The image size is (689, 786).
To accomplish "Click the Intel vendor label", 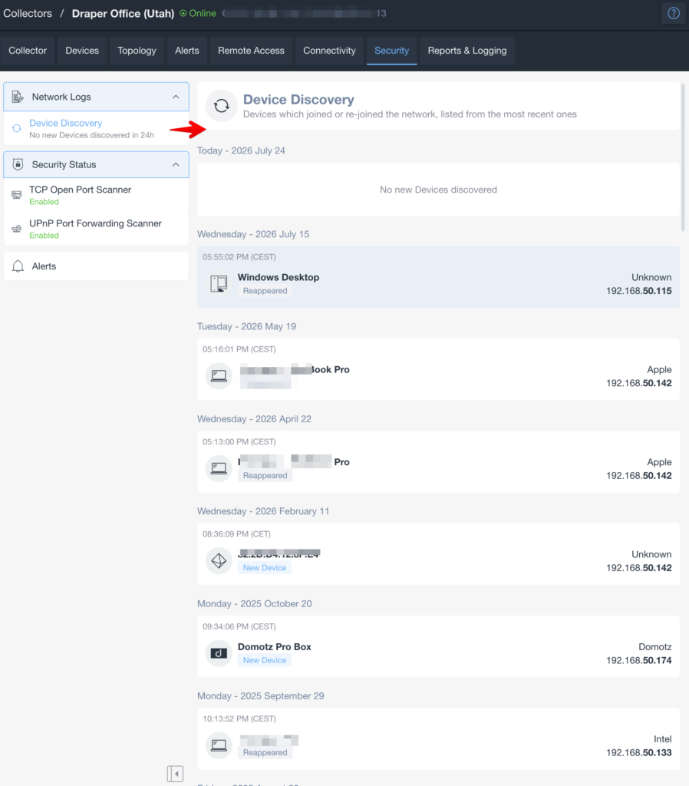I will click(662, 739).
